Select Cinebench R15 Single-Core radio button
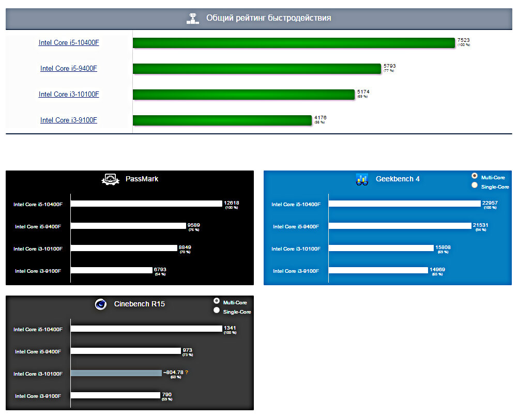518x418 pixels. click(x=217, y=311)
